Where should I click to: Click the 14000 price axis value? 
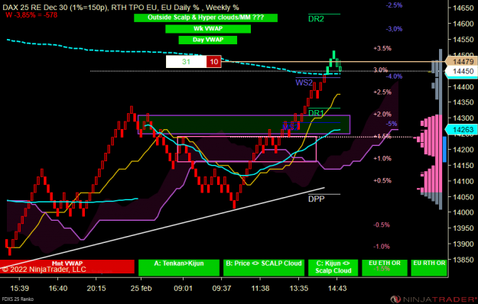[x=463, y=212]
